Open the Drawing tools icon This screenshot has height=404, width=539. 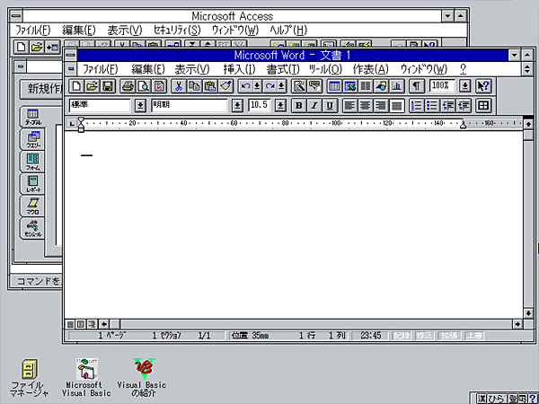382,86
